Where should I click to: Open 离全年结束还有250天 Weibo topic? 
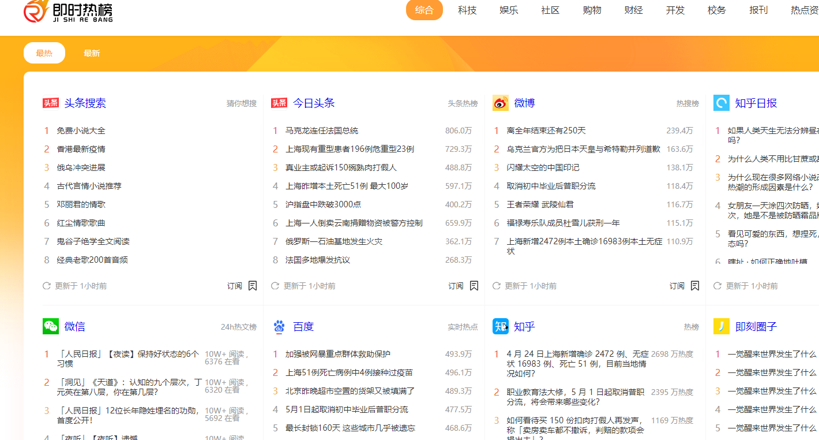[546, 130]
